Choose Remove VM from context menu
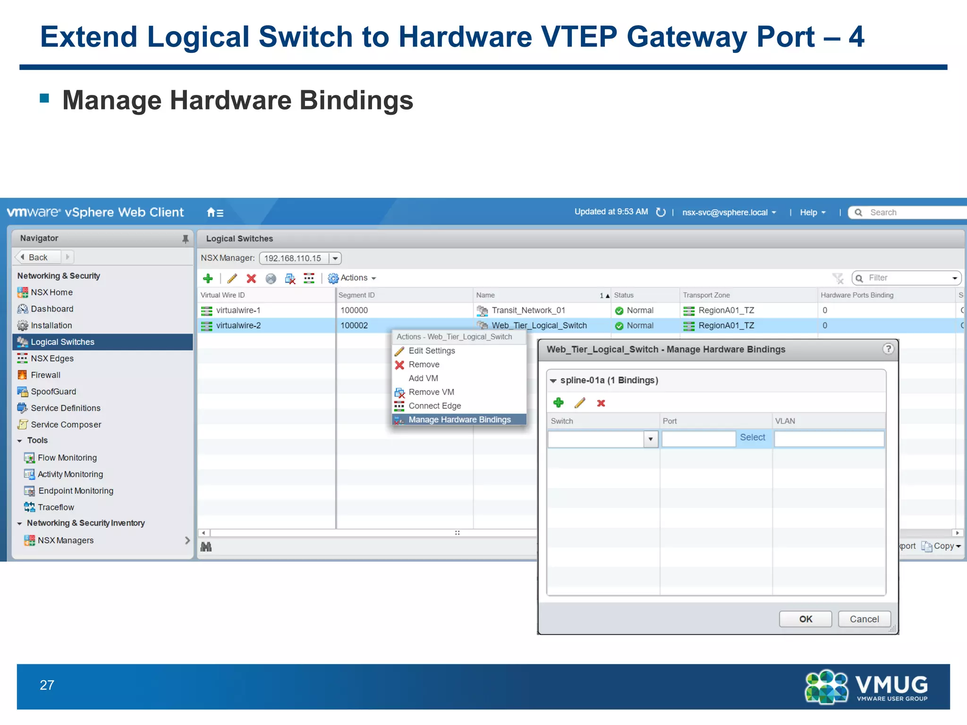 pyautogui.click(x=459, y=392)
